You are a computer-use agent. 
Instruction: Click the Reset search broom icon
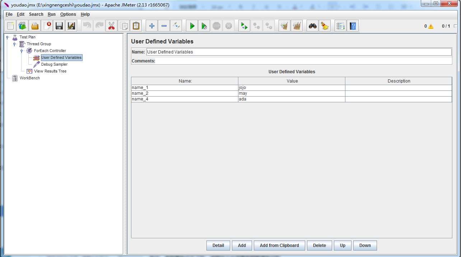click(325, 26)
